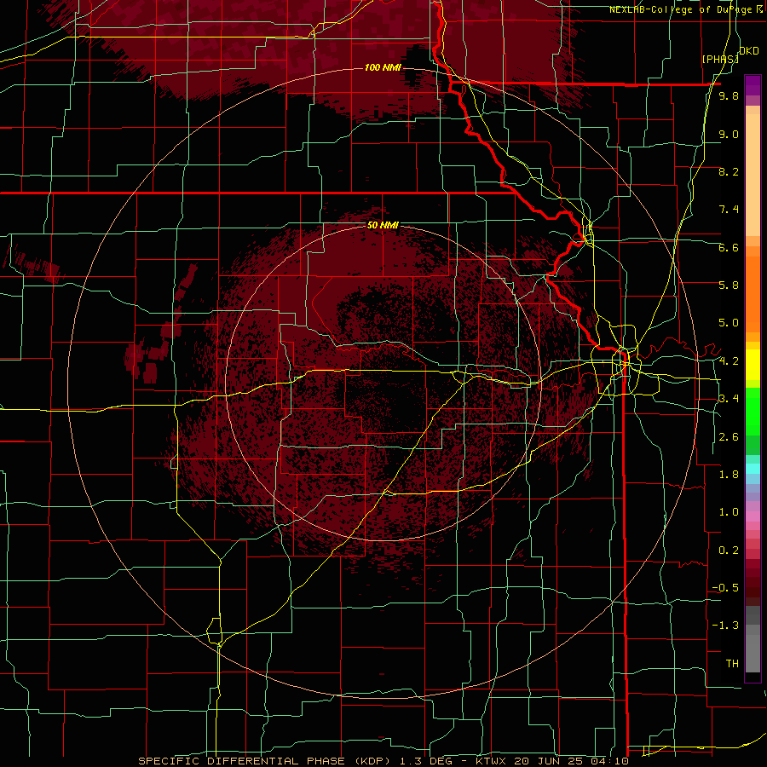Click the "5.0" legend value
Screen dimensions: 767x767
pyautogui.click(x=729, y=323)
